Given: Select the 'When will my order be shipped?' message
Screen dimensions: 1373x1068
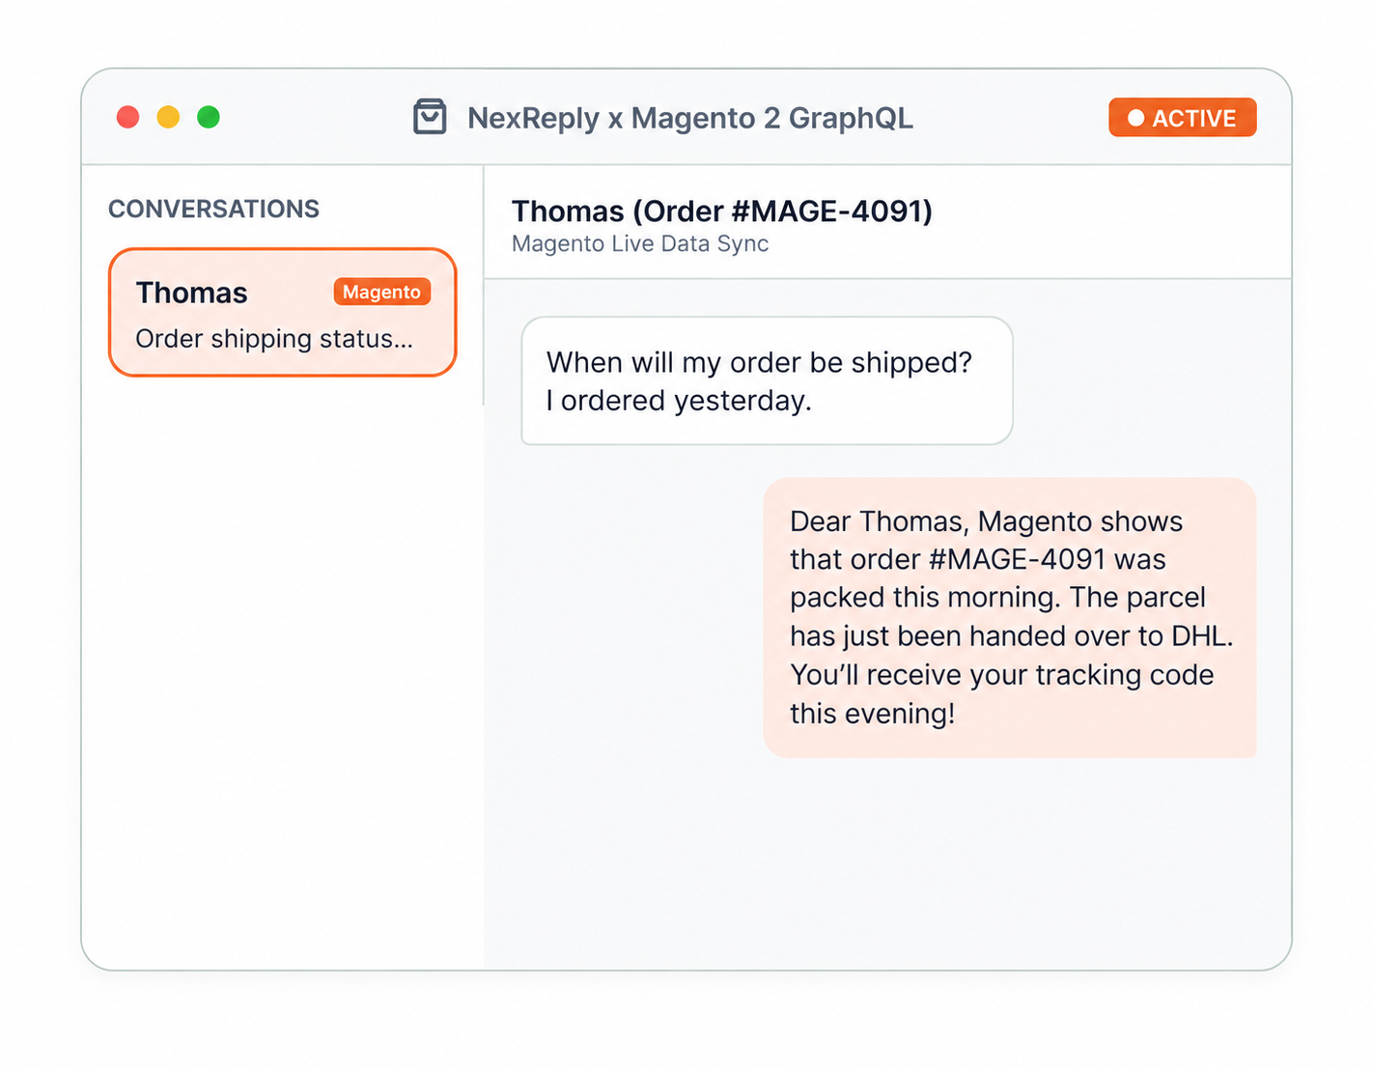Looking at the screenshot, I should (x=767, y=380).
